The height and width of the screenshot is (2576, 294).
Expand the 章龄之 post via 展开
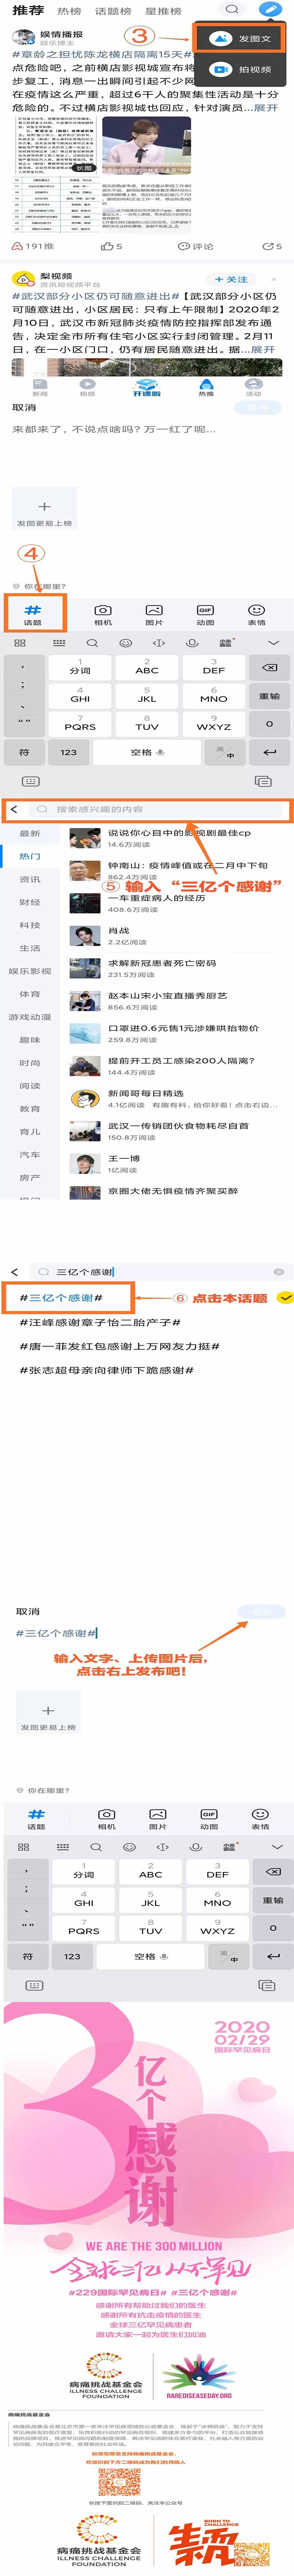pyautogui.click(x=266, y=107)
